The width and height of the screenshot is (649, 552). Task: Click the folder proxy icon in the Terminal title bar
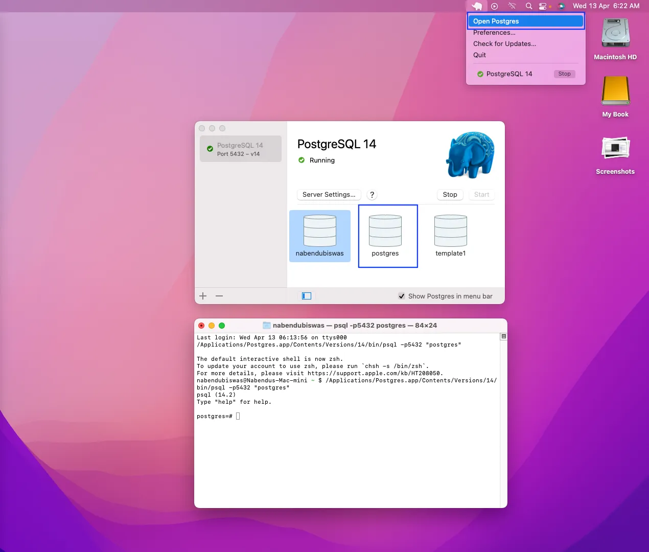tap(266, 325)
